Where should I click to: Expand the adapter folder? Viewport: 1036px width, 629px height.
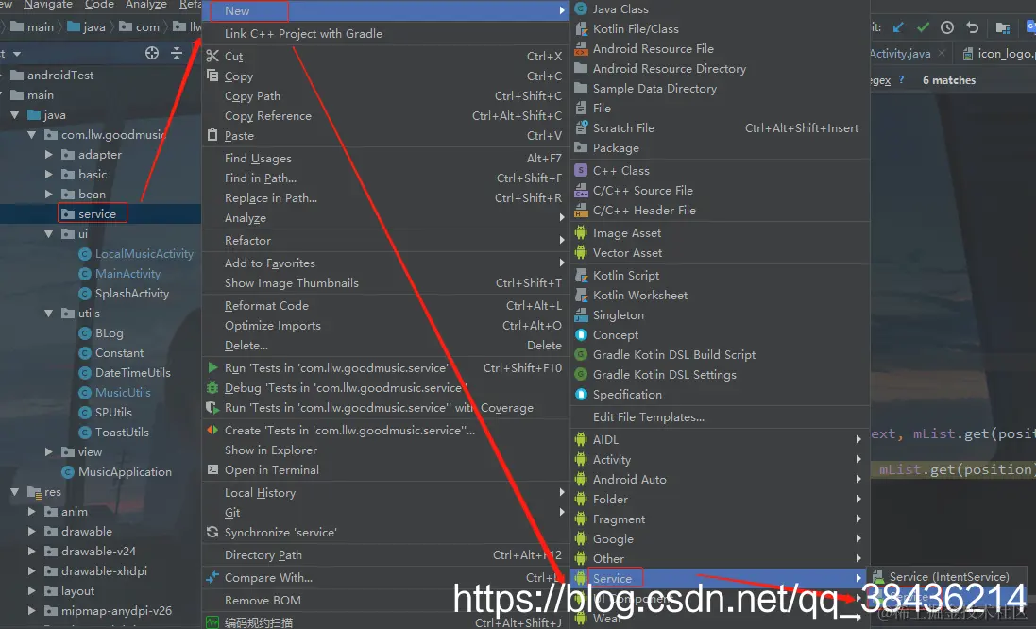[48, 155]
